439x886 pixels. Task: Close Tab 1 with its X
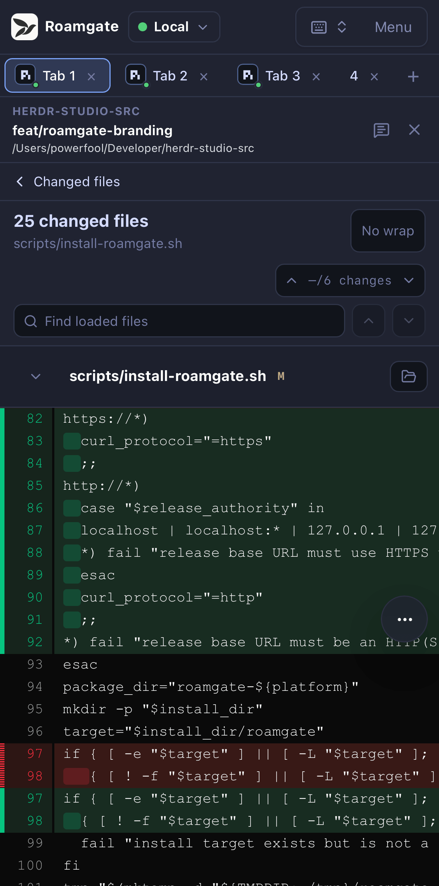click(91, 77)
